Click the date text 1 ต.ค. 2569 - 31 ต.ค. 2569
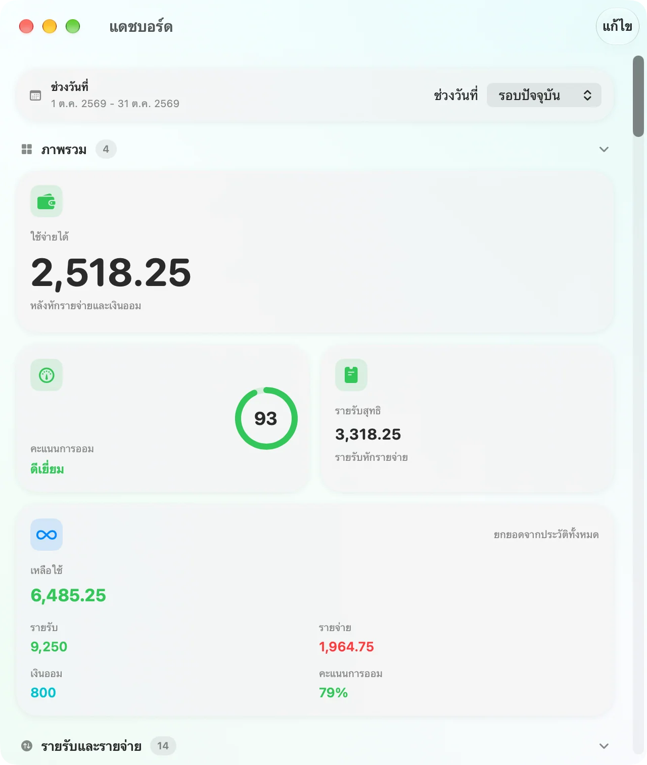 tap(115, 104)
